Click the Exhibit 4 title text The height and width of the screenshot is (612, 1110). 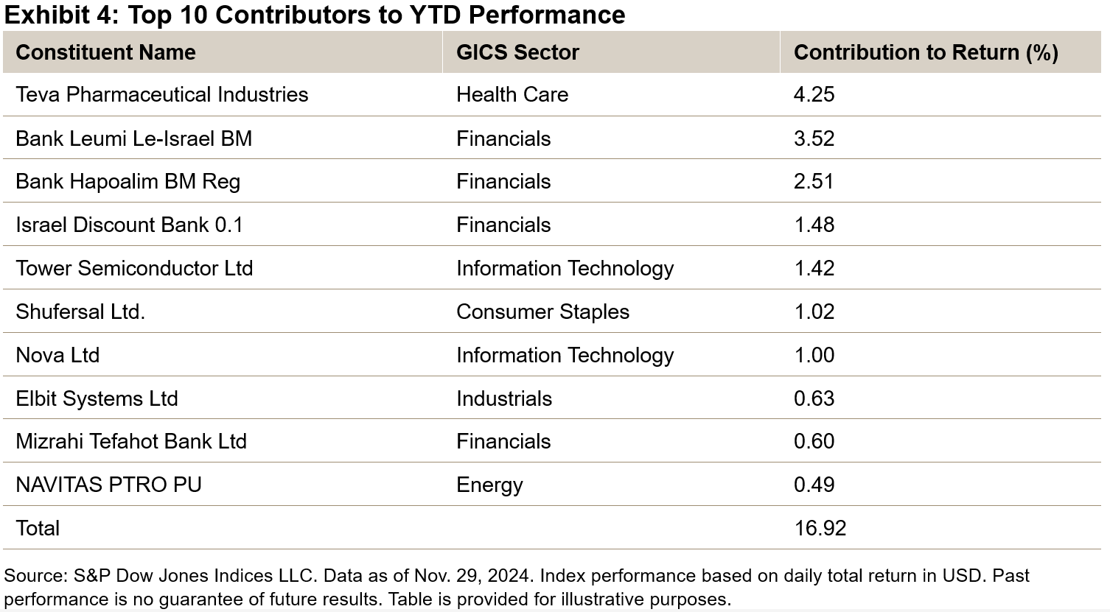(x=315, y=15)
